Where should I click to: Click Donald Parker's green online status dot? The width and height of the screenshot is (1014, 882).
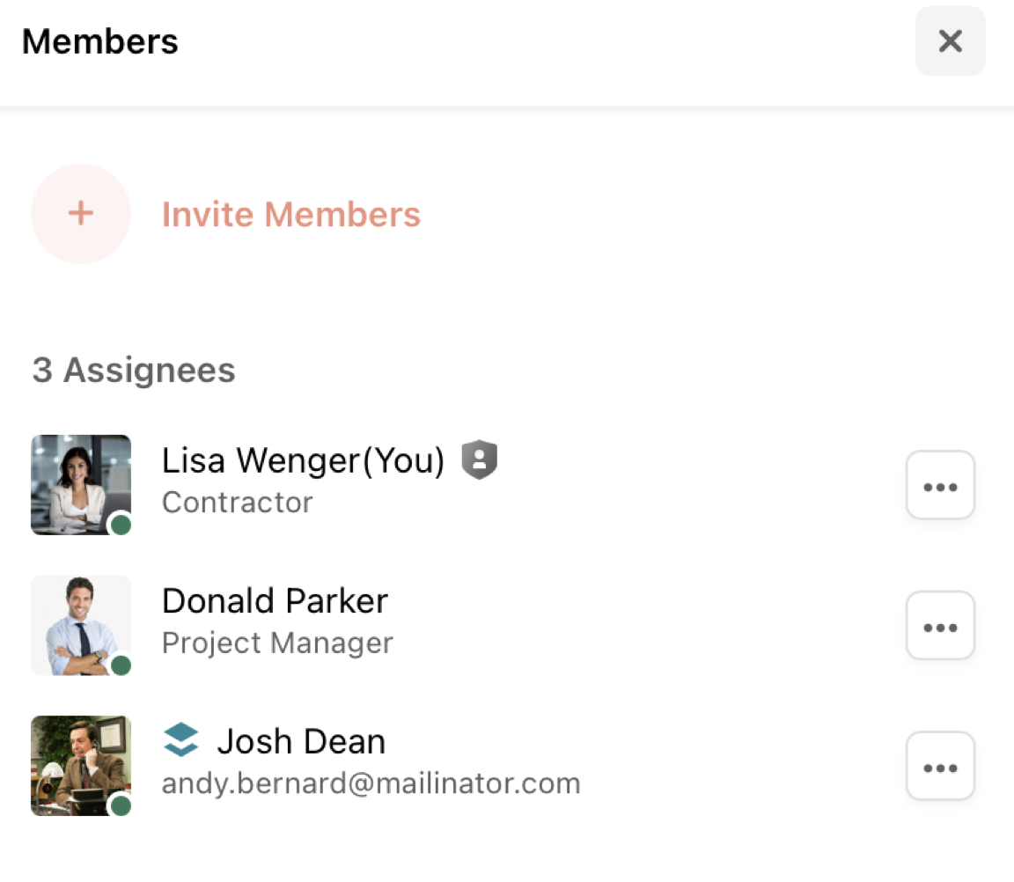(121, 665)
